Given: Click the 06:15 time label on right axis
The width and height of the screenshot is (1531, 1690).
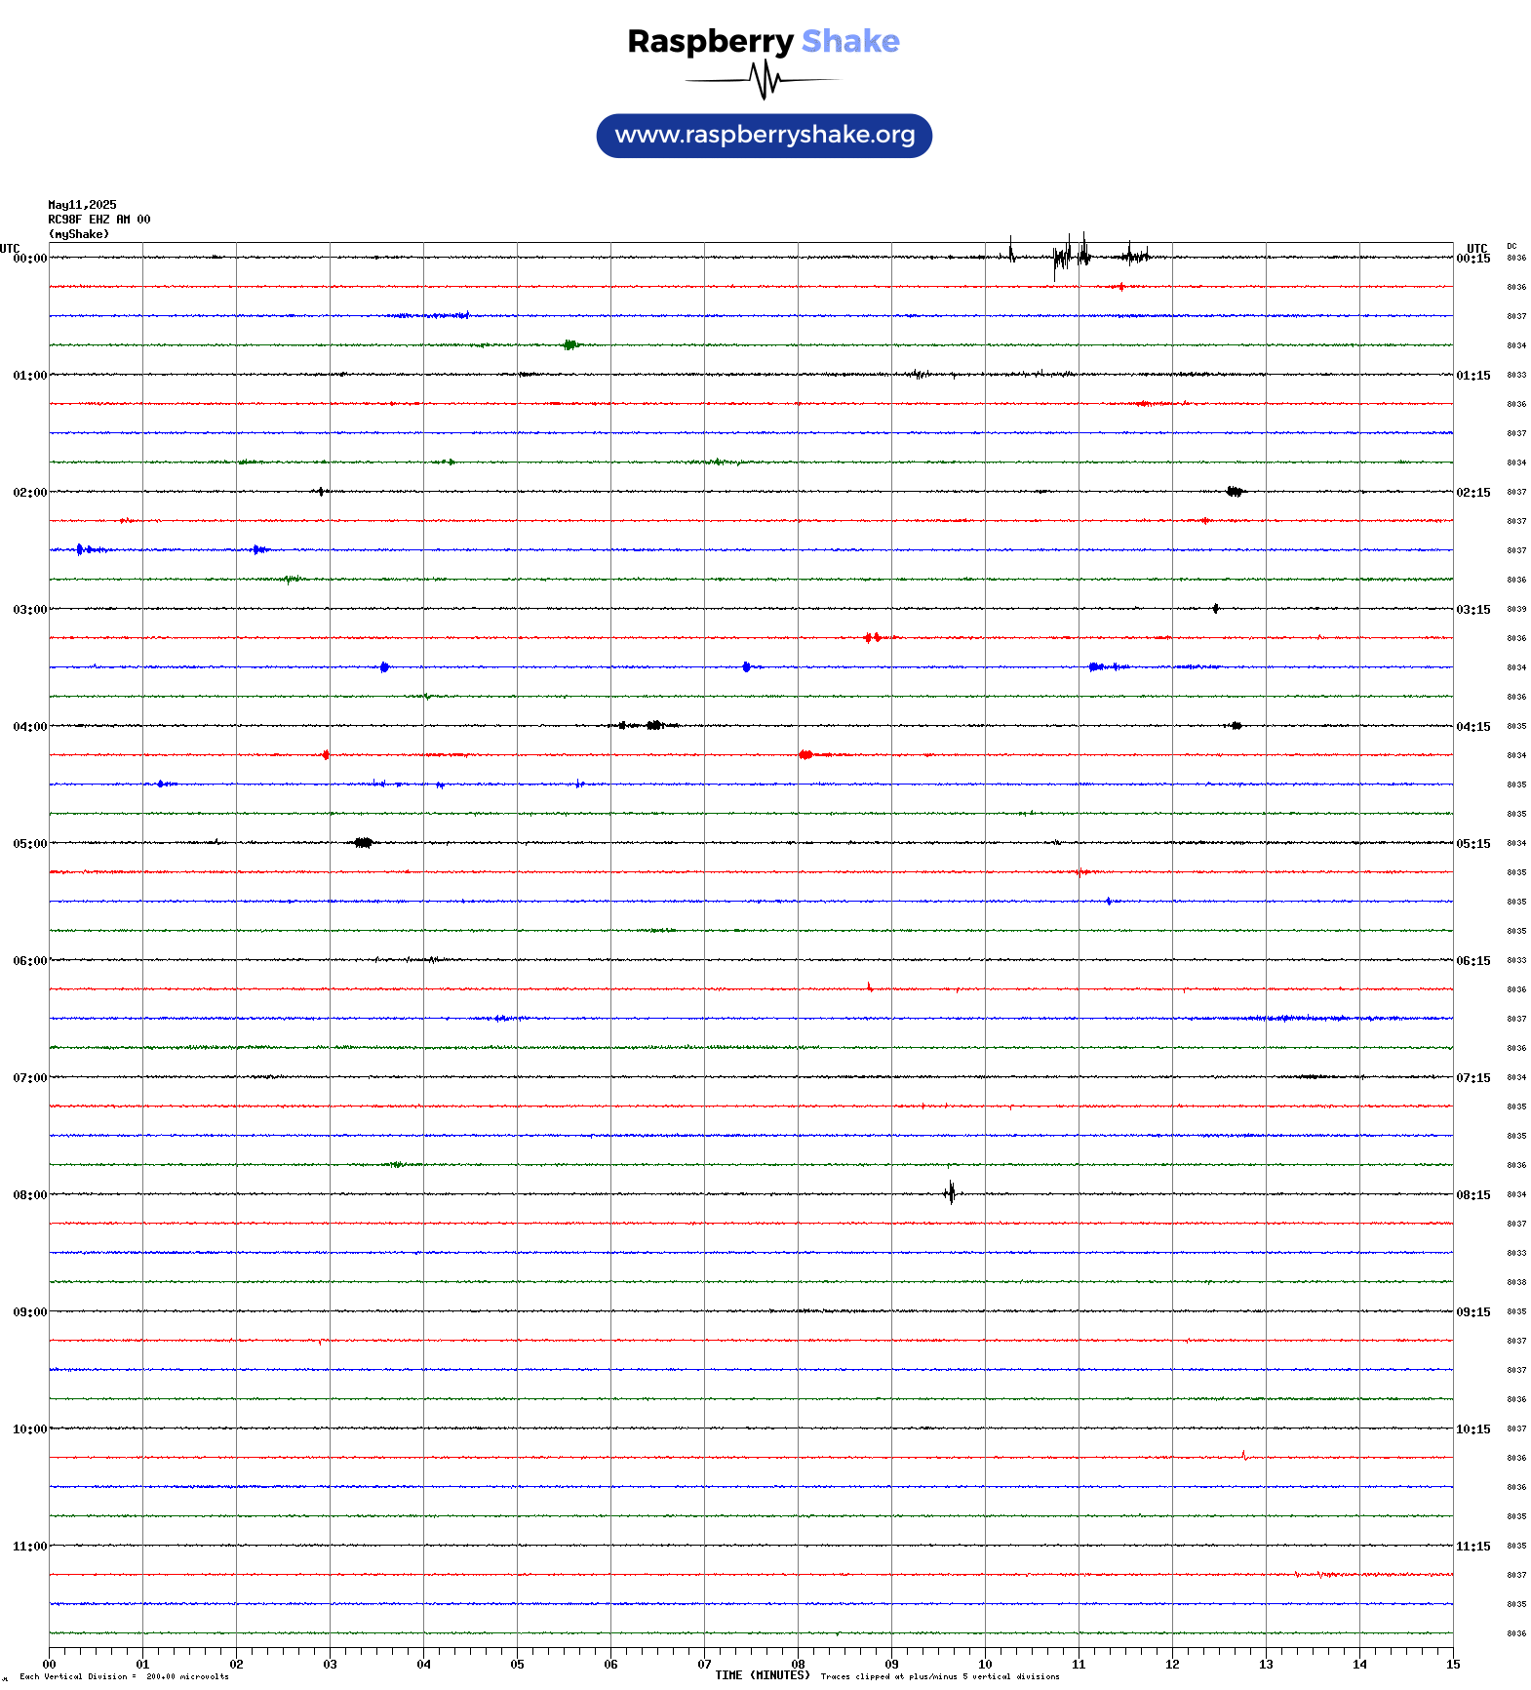Looking at the screenshot, I should point(1473,961).
